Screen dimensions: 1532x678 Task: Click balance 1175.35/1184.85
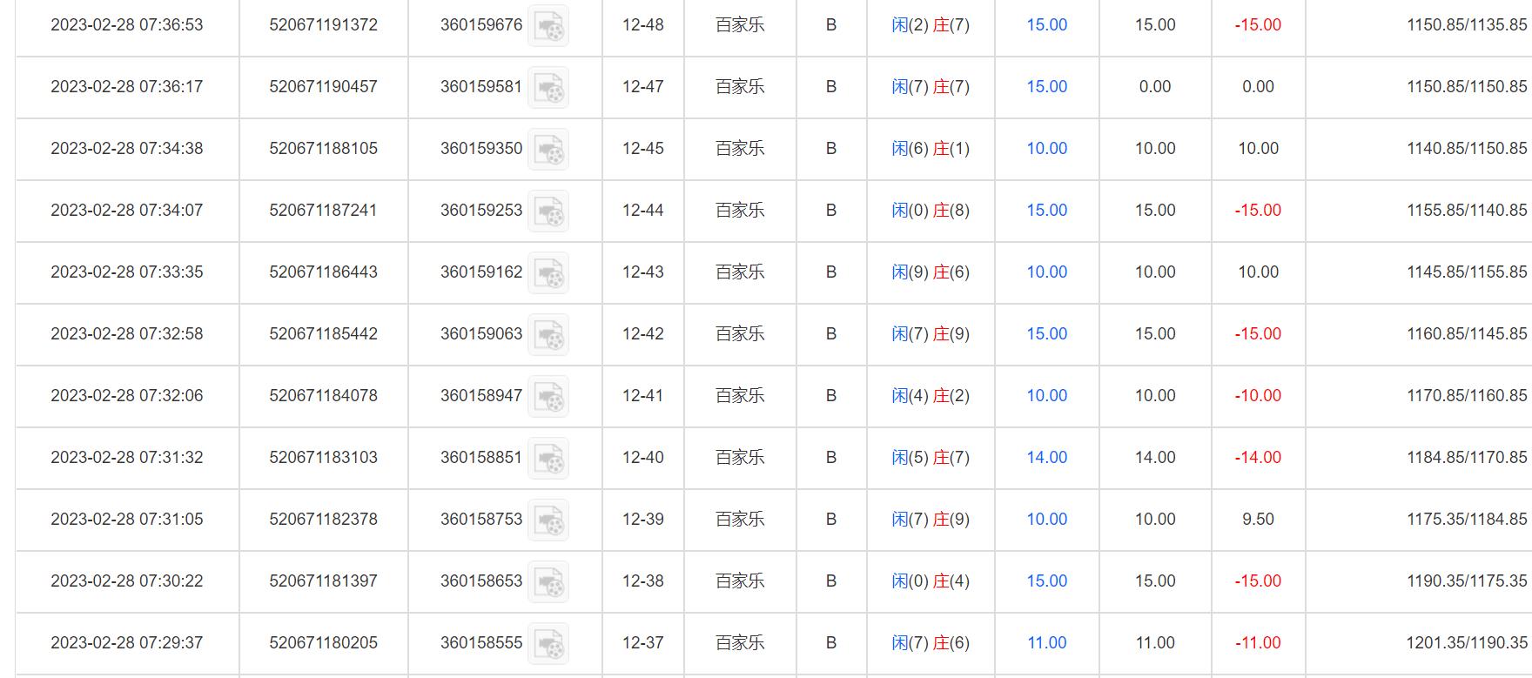coord(1467,520)
